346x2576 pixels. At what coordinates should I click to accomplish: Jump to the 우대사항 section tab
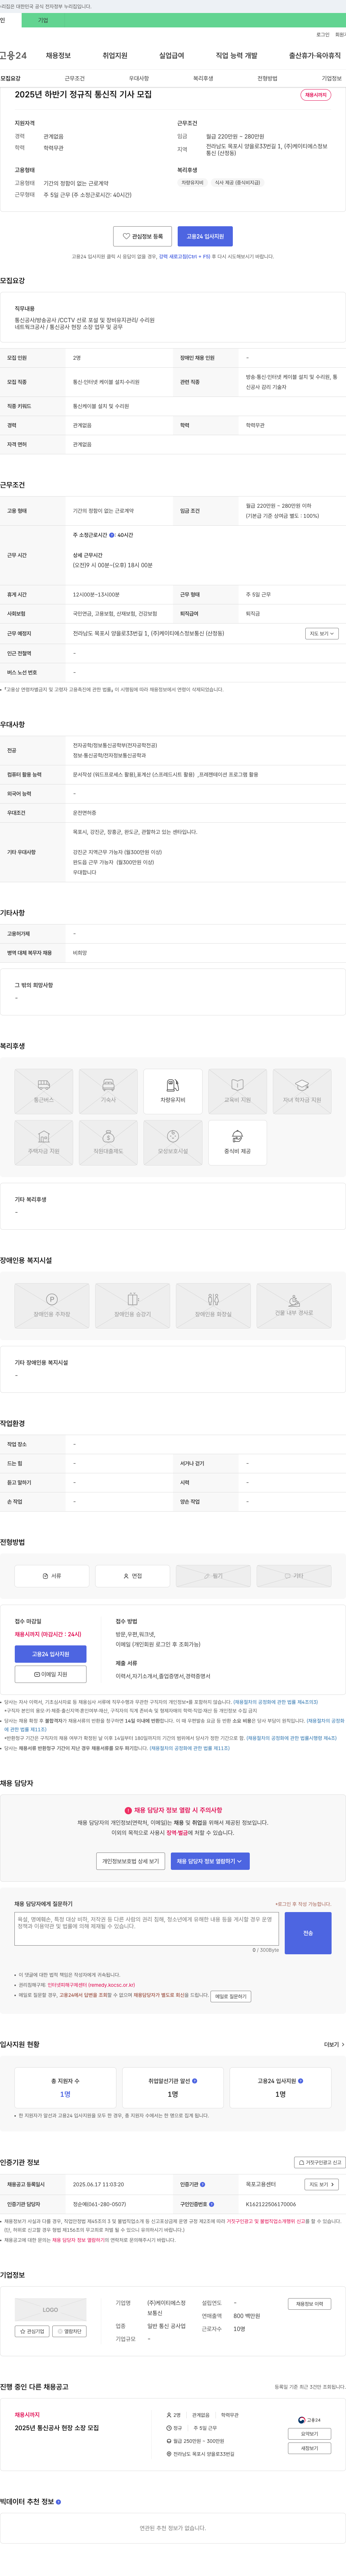point(139,78)
